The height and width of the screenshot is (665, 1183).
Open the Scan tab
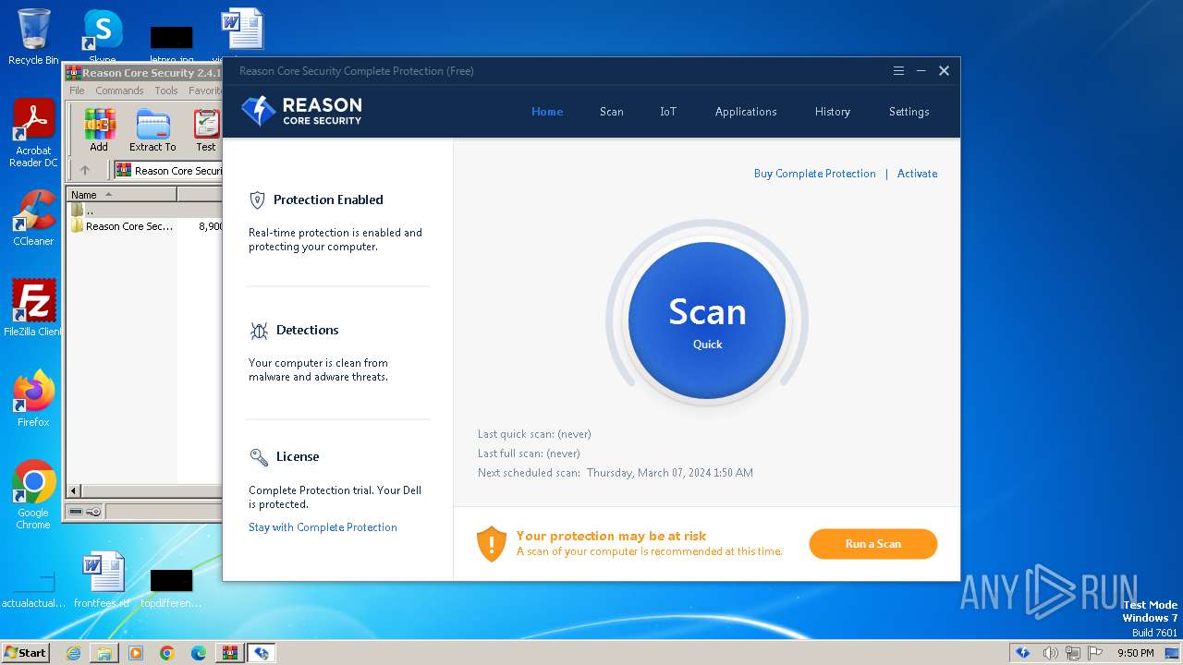pos(612,112)
